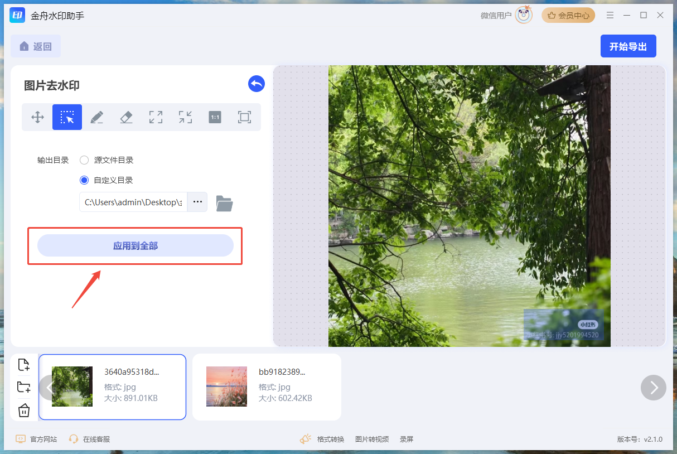Click the 大小: 602.42KB text
The height and width of the screenshot is (454, 677).
pos(286,398)
